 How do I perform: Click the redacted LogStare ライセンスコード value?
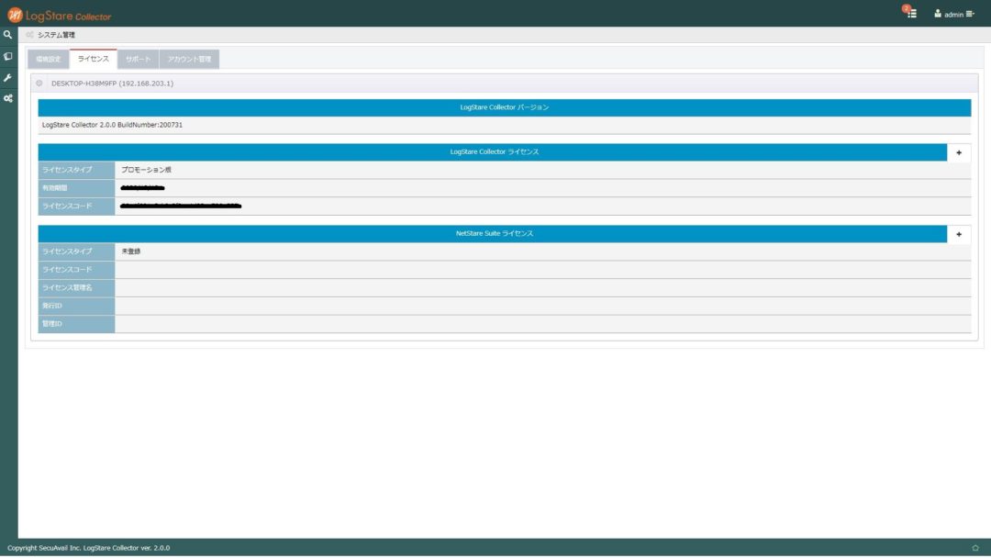[x=181, y=206]
